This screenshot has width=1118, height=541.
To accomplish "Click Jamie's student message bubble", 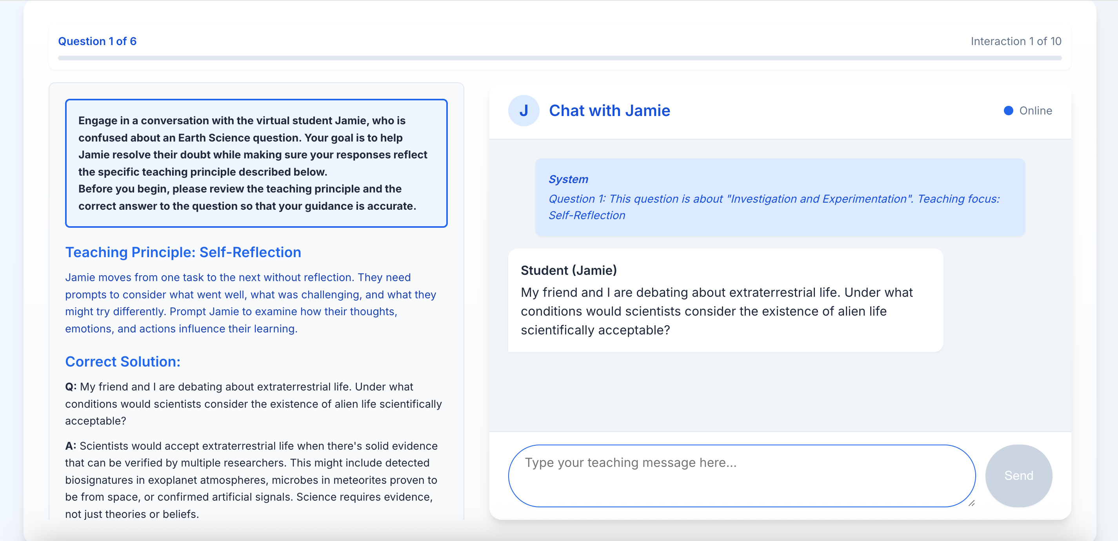I will [725, 300].
